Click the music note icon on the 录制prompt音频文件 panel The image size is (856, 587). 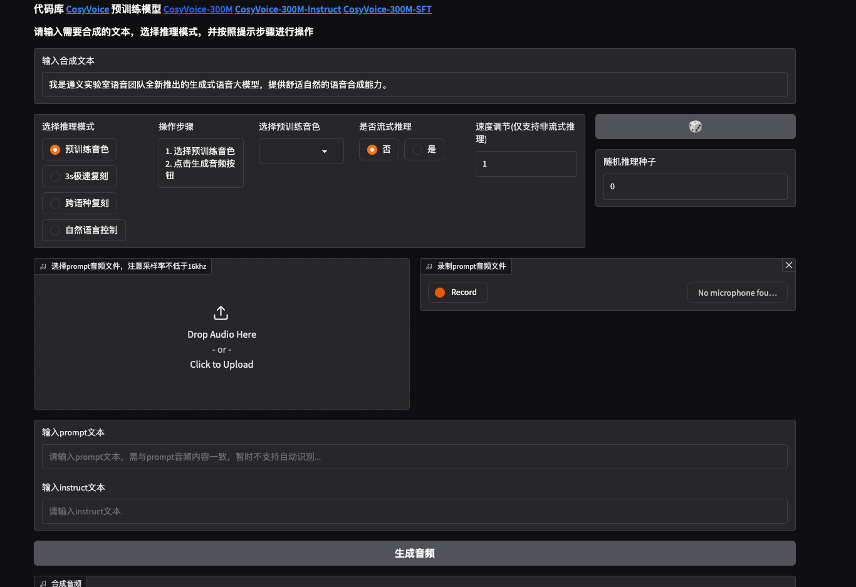click(429, 266)
